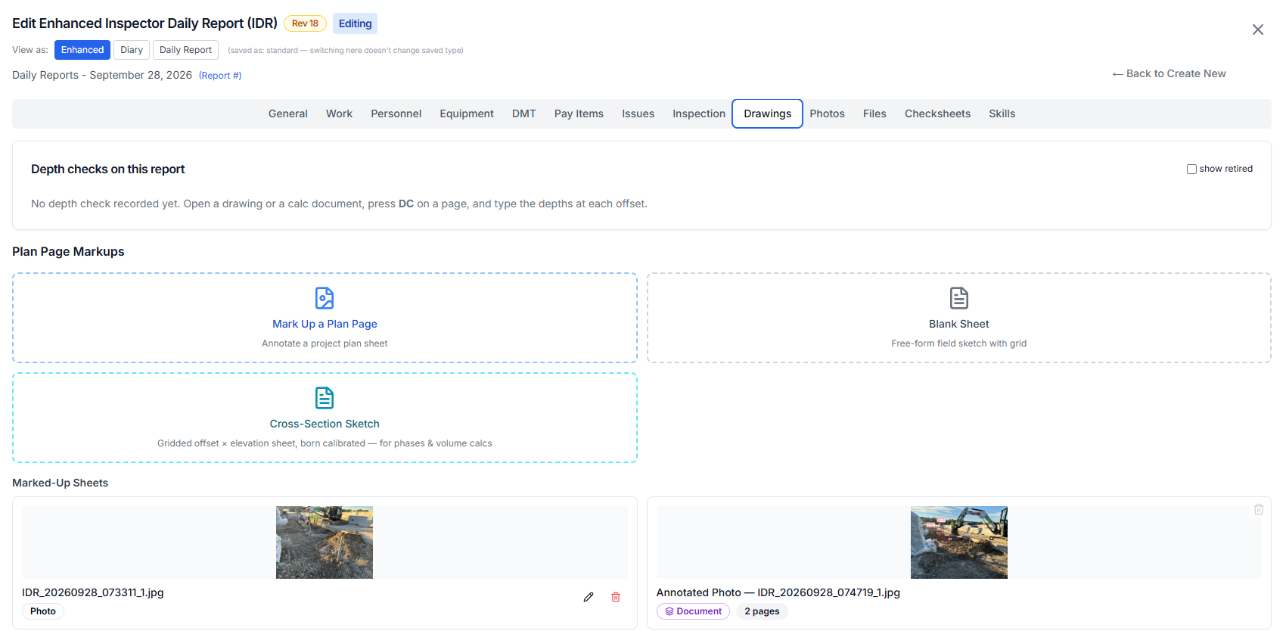
Task: Open the Files tab
Action: tap(874, 113)
